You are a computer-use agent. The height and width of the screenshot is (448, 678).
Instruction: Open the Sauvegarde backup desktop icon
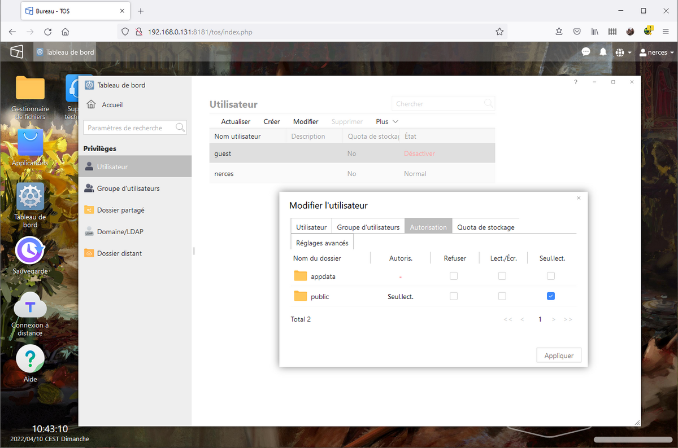[30, 250]
